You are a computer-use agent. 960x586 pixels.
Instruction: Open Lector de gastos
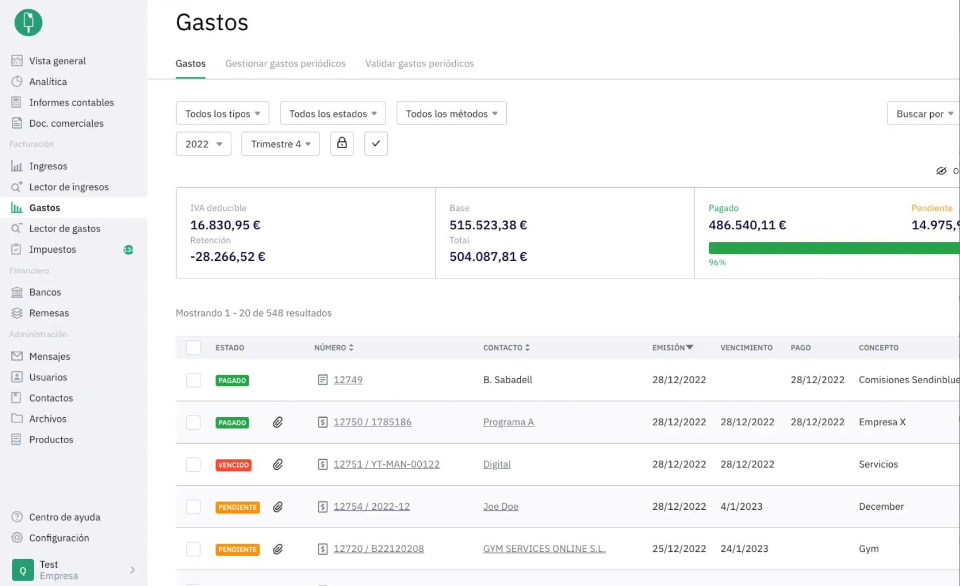(64, 228)
